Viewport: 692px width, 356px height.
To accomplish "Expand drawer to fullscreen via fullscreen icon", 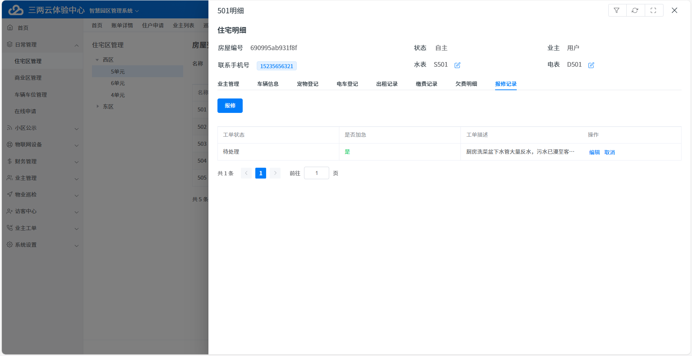I will [653, 10].
